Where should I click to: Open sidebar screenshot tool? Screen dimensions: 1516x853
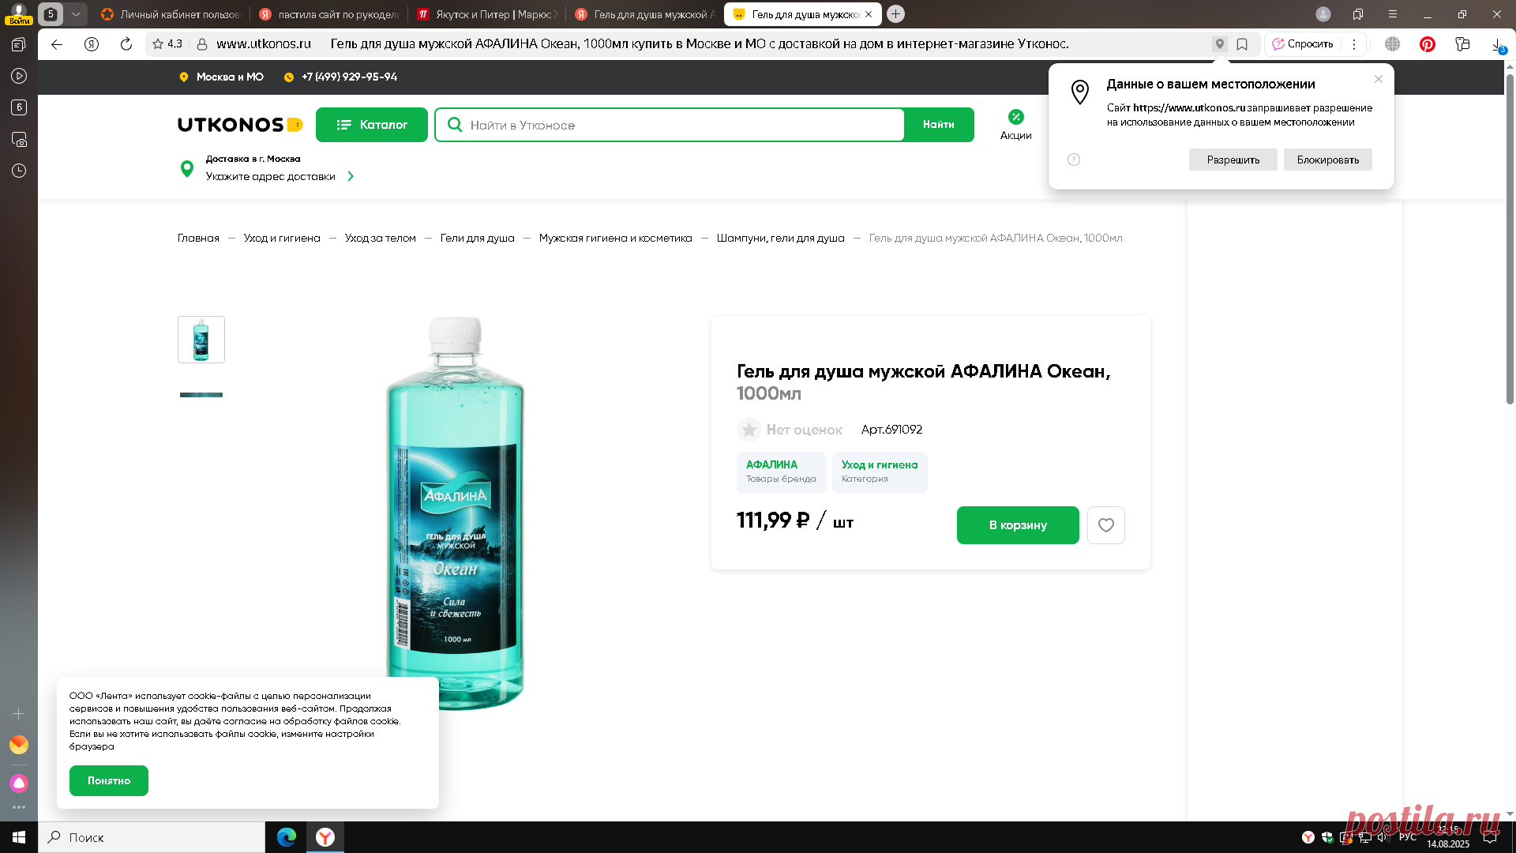19,139
